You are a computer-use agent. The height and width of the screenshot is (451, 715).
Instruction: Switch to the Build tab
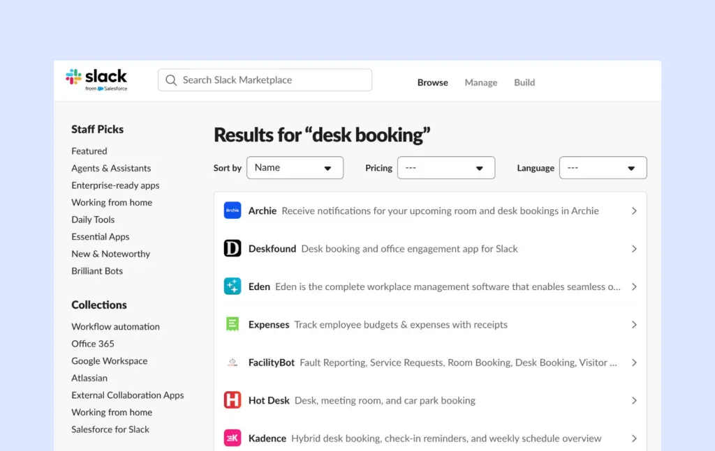[x=524, y=82]
